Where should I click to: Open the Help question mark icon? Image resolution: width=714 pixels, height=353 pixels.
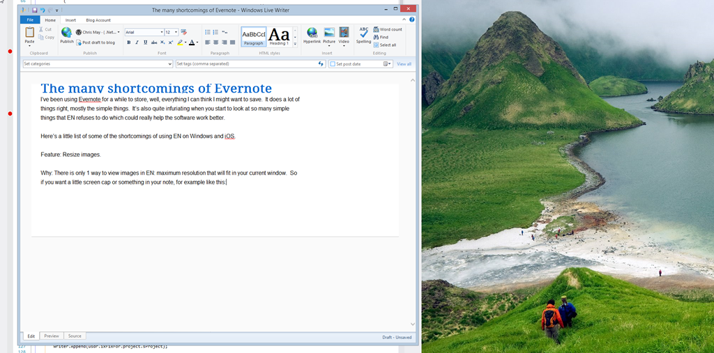(412, 19)
